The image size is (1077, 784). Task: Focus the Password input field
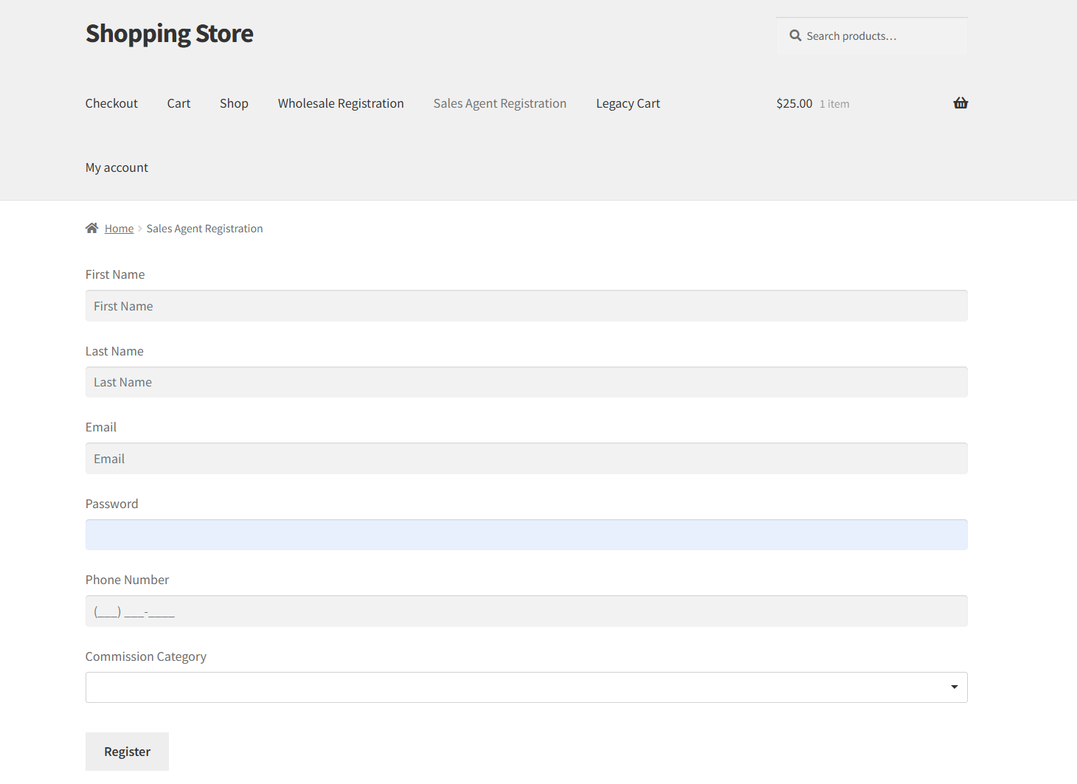(526, 535)
